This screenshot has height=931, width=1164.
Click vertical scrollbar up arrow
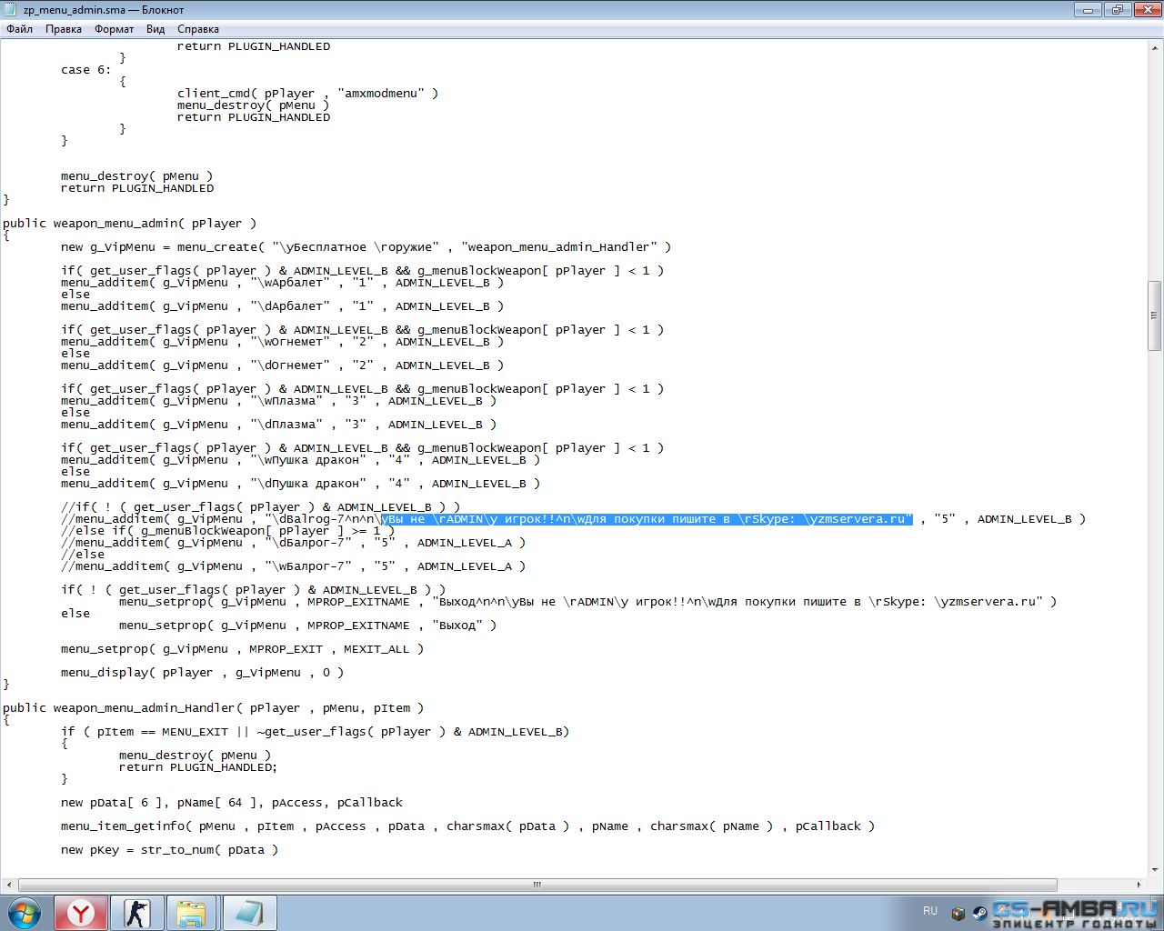[1155, 47]
